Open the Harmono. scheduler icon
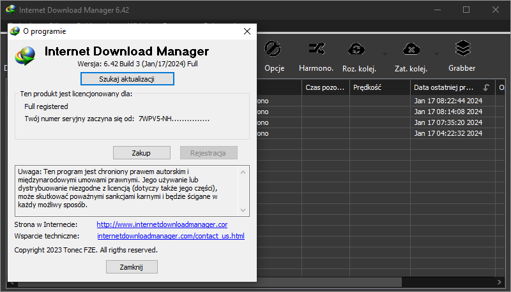The height and width of the screenshot is (292, 511). click(x=316, y=49)
